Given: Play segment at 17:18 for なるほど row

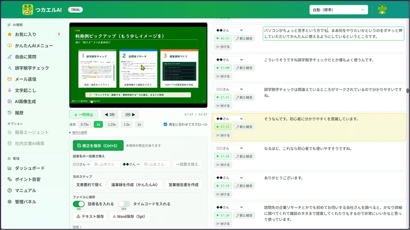Looking at the screenshot, I should click(223, 156).
